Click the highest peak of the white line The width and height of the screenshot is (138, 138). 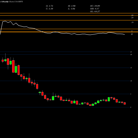coord(5,21)
